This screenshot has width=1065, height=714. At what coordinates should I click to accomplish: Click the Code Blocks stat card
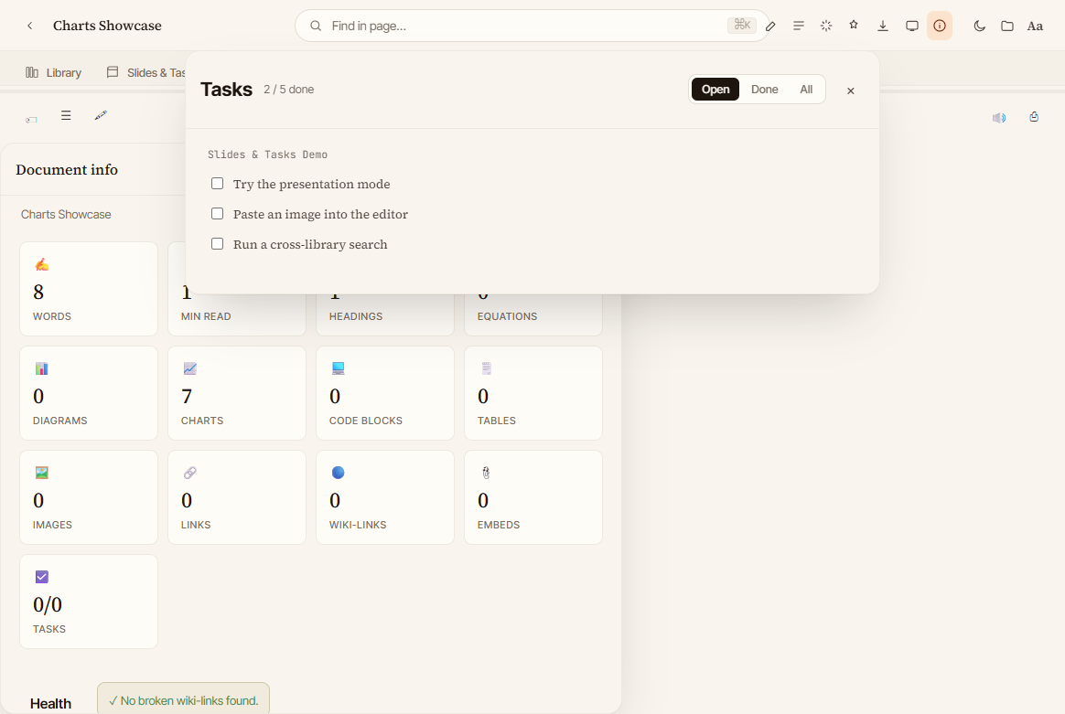(385, 393)
